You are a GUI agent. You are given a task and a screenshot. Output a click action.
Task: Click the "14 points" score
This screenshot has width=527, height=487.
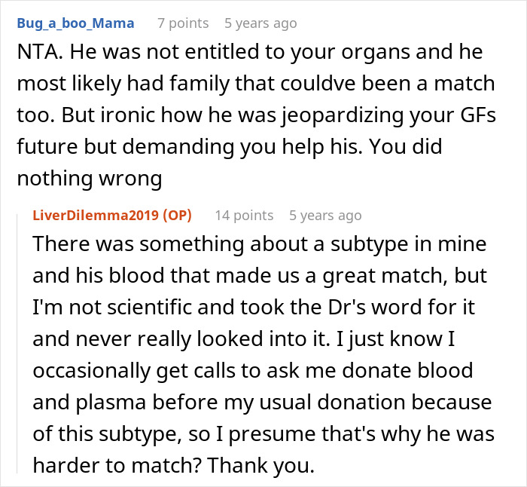[x=244, y=216]
